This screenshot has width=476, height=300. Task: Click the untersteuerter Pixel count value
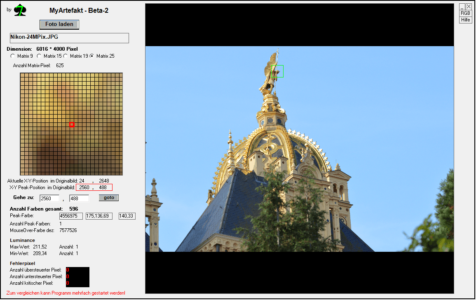(x=68, y=277)
